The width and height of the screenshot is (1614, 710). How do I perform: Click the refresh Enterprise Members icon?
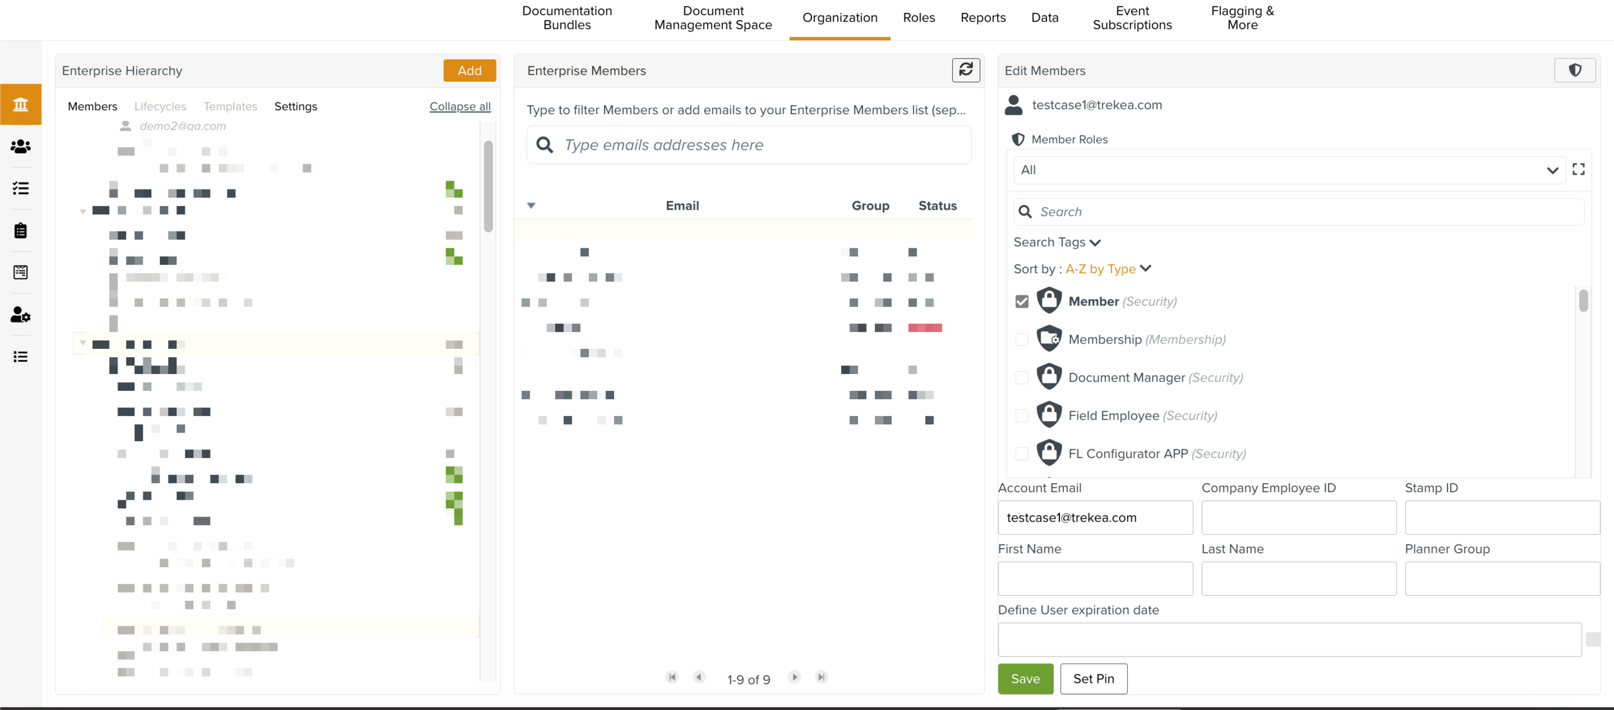(966, 70)
